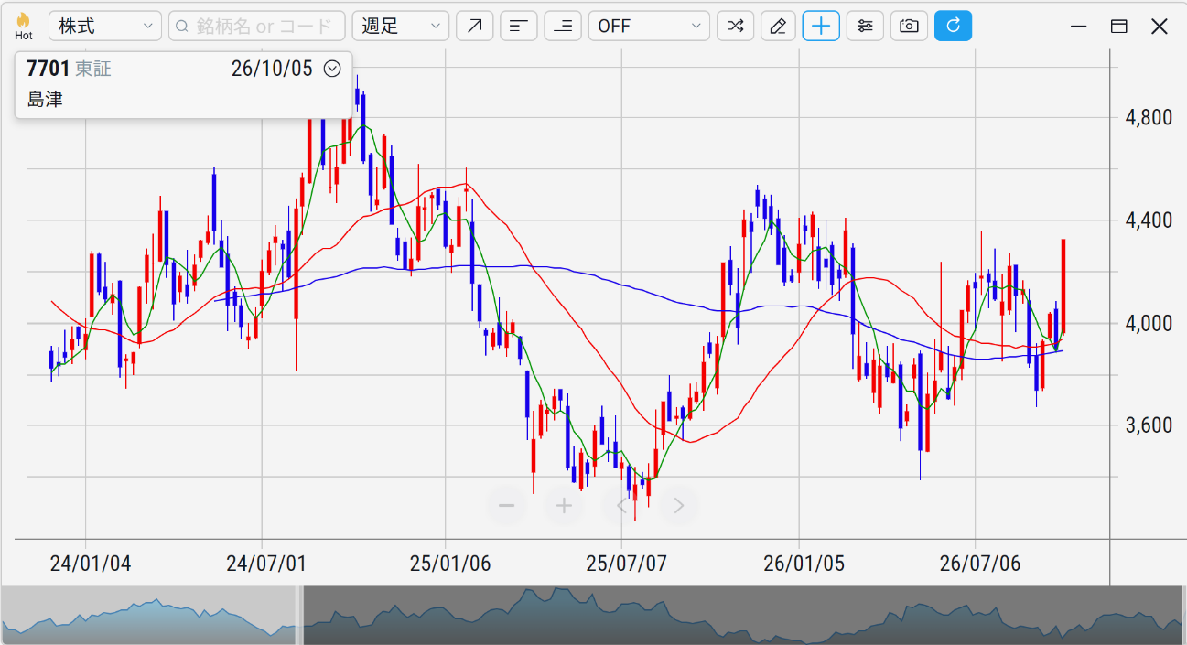This screenshot has width=1187, height=645.
Task: Click the stock code 7701
Action: [48, 69]
